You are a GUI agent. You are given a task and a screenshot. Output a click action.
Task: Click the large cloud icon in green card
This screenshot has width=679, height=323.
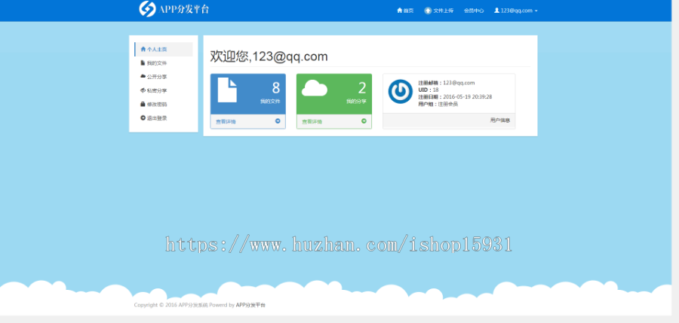(315, 88)
